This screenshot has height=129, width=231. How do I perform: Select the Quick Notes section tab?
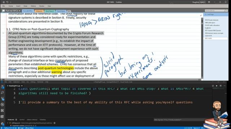61,11
